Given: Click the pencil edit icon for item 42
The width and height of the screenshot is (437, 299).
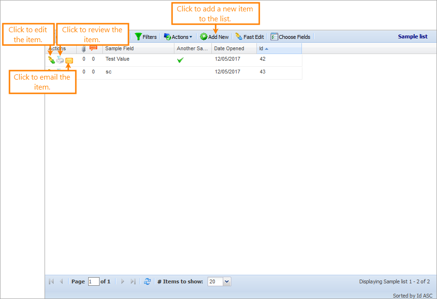Looking at the screenshot, I should pyautogui.click(x=52, y=60).
